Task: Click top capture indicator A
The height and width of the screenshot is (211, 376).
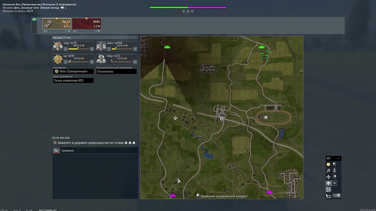Action: (184, 11)
